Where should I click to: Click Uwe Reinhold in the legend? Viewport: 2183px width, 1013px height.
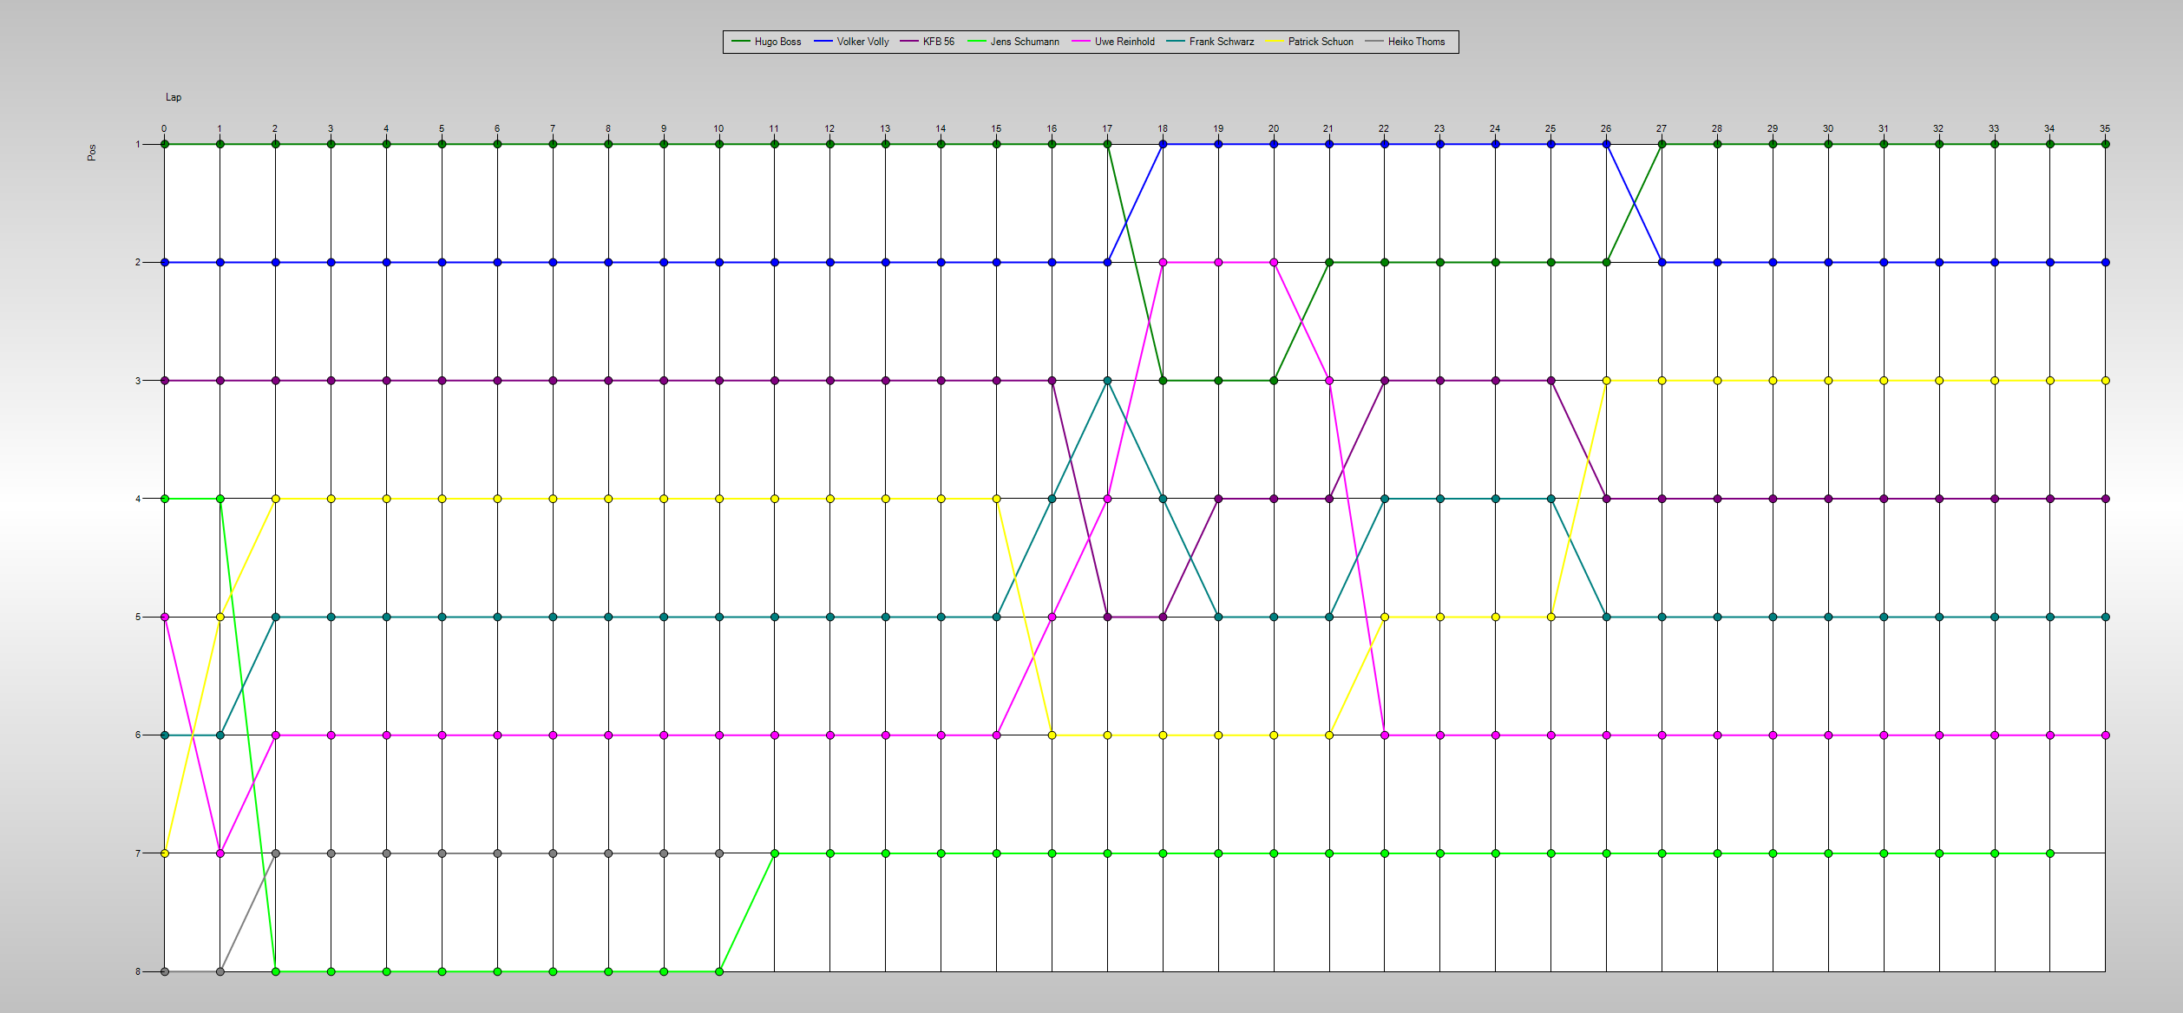click(1114, 42)
